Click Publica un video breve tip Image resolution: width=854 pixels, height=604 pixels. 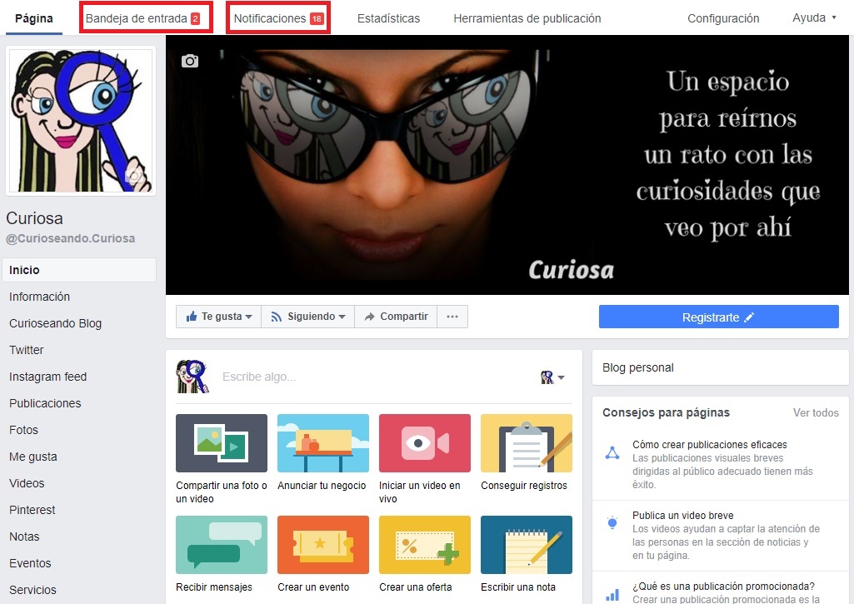[683, 515]
